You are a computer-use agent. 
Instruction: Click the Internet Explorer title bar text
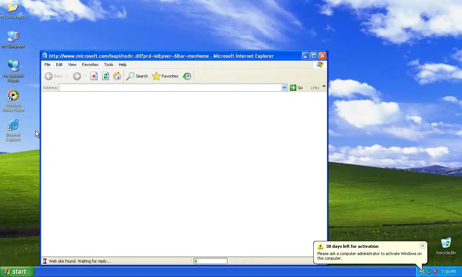pos(161,56)
